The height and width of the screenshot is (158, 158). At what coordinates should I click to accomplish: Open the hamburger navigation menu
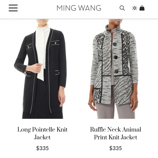[x=13, y=8]
